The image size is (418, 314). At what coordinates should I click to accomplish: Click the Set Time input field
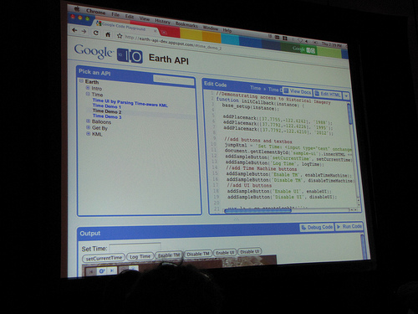click(135, 247)
